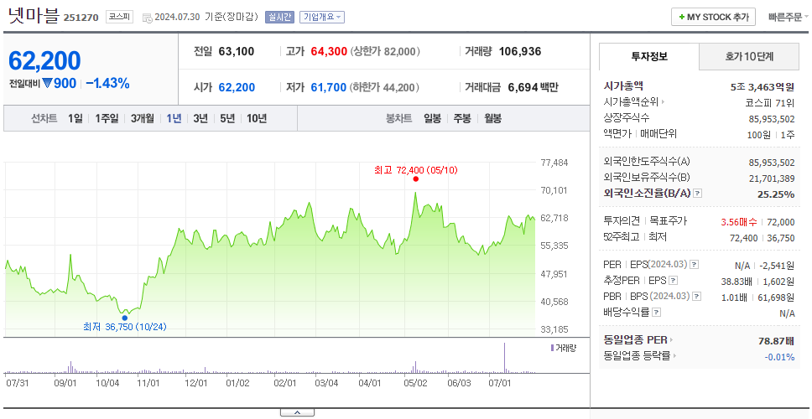Click the 투자의견 label link
Image resolution: width=812 pixels, height=419 pixels.
pyautogui.click(x=622, y=221)
